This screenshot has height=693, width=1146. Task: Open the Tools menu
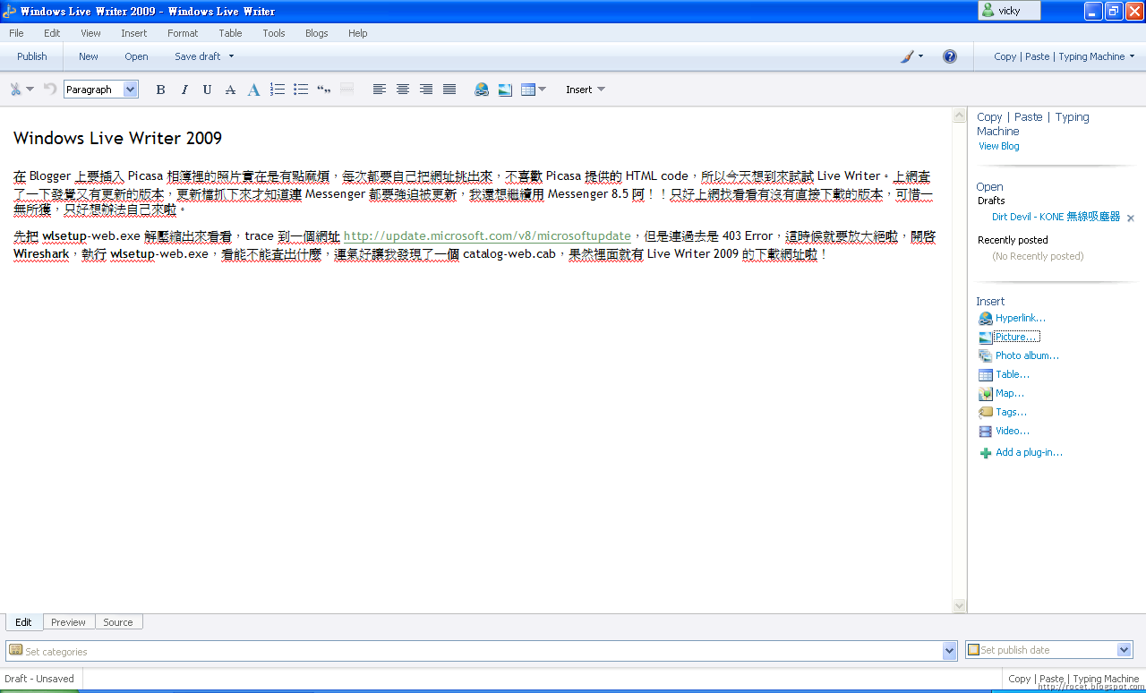pos(274,33)
